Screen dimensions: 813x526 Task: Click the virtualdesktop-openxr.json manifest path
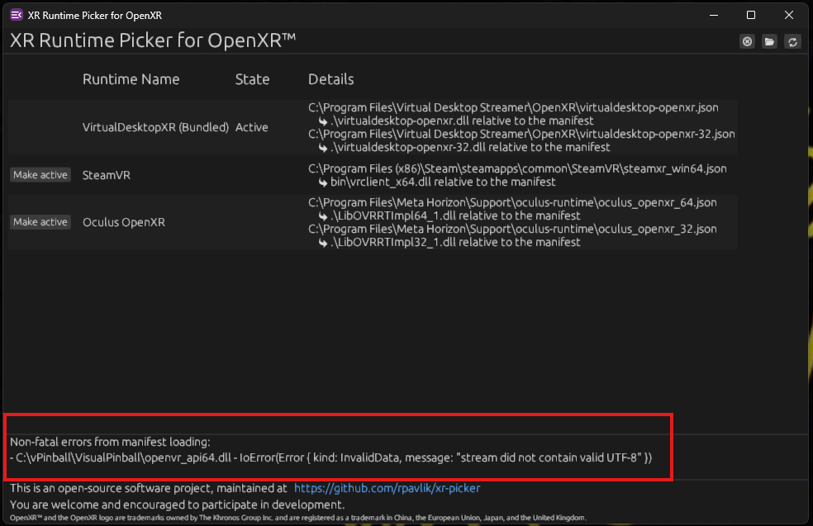tap(513, 108)
